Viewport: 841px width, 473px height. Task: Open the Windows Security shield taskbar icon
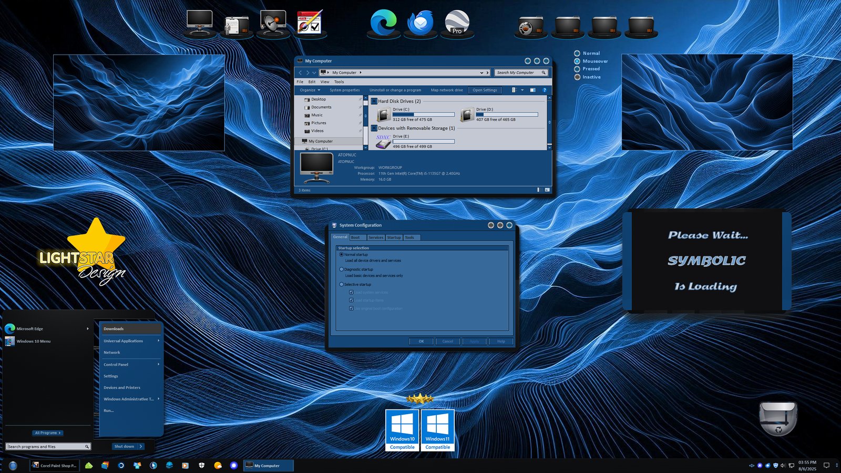coord(201,466)
